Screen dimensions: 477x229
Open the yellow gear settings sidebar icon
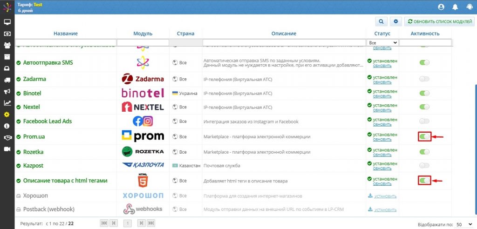tap(7, 114)
